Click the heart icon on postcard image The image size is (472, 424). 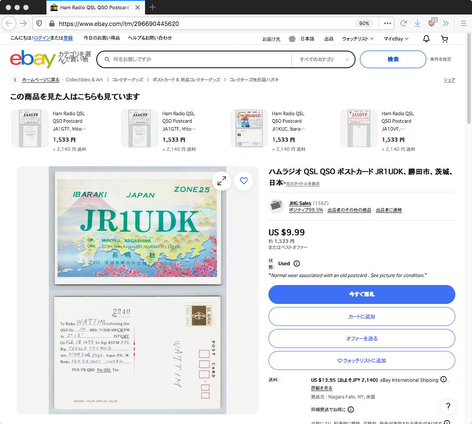(x=243, y=180)
